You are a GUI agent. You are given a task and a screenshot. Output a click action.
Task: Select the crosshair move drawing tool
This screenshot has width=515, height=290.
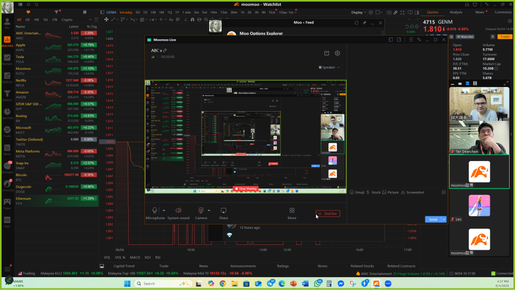106,20
